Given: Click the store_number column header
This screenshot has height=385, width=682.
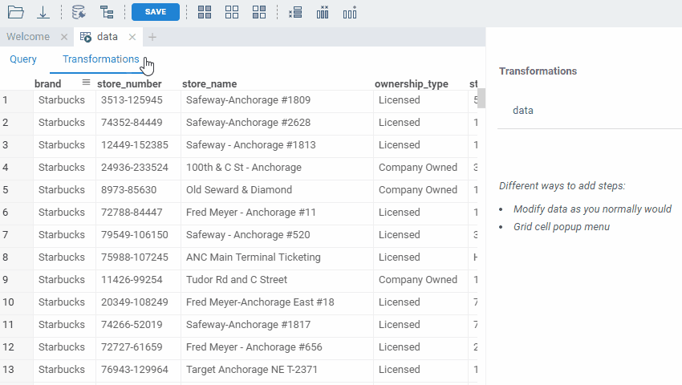Looking at the screenshot, I should click(x=129, y=83).
